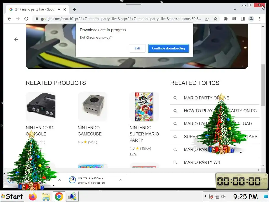This screenshot has width=269, height=202.
Task: Open the Extensions puzzle icon
Action: pyautogui.click(x=226, y=19)
